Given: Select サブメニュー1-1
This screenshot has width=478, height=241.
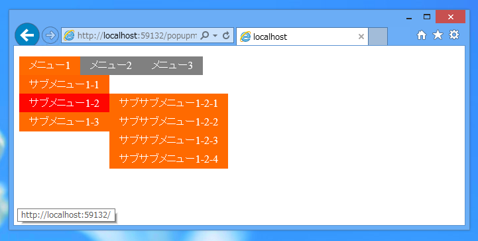Looking at the screenshot, I should (64, 84).
